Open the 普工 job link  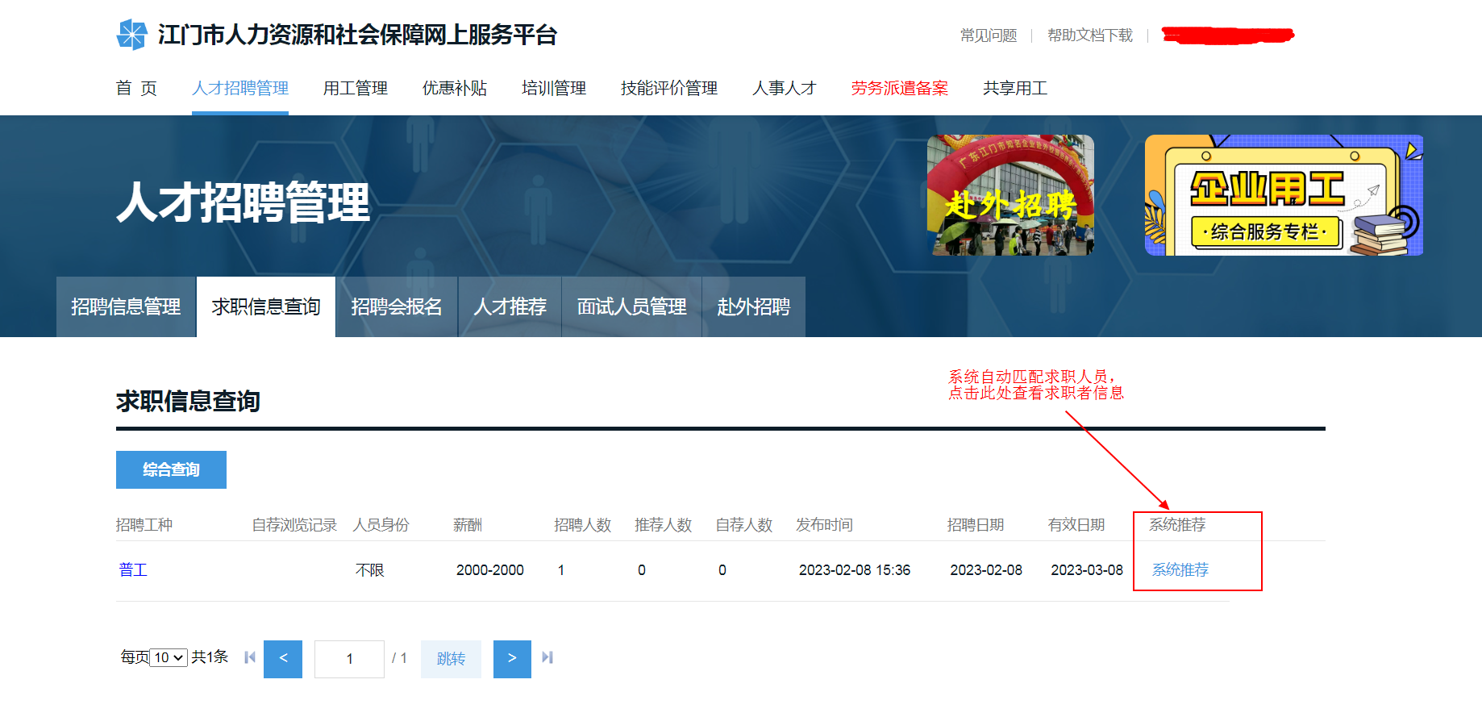(133, 570)
